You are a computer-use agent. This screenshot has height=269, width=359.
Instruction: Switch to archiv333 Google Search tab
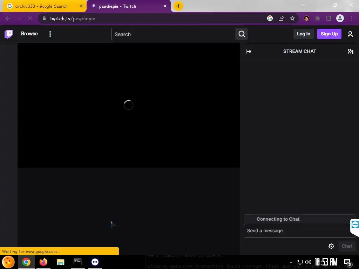41,6
